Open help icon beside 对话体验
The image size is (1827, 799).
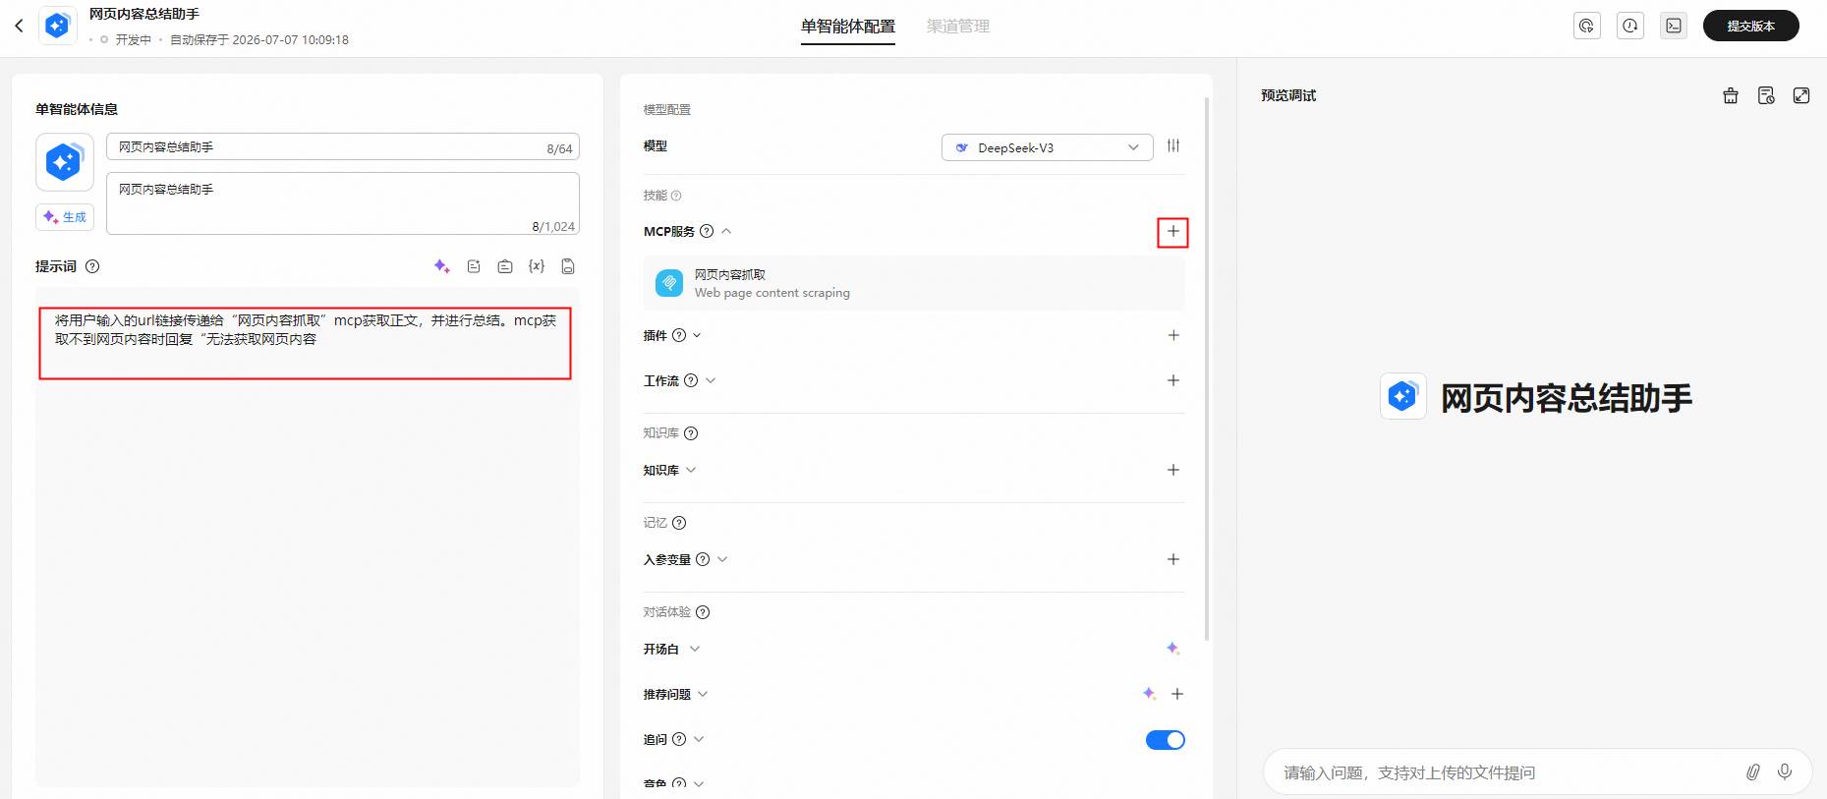[703, 612]
